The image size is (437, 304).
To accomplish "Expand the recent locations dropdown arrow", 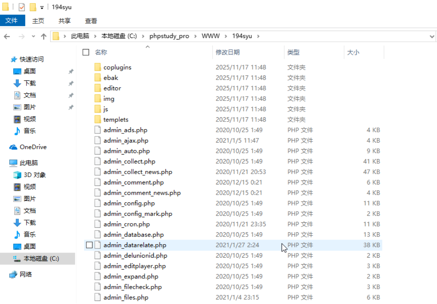I will point(33,36).
